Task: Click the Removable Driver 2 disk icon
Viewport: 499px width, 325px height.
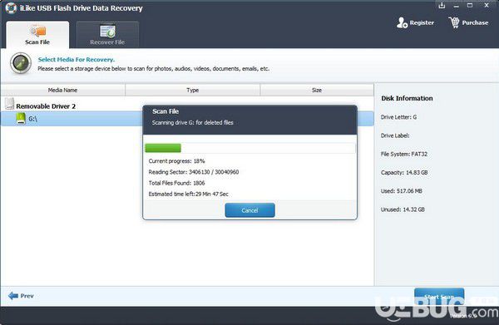Action: coord(9,104)
